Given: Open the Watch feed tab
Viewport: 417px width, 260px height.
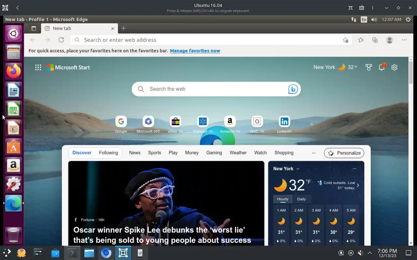Looking at the screenshot, I should point(260,153).
